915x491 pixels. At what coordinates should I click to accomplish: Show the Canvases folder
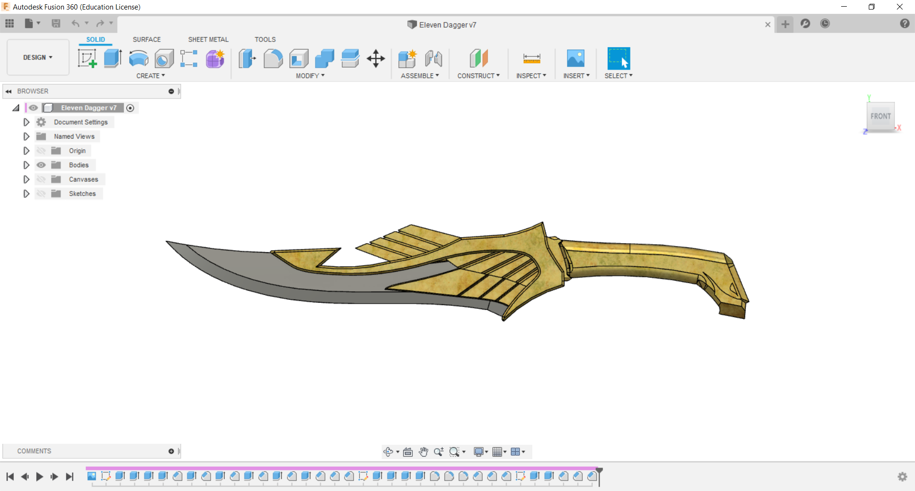pyautogui.click(x=41, y=179)
